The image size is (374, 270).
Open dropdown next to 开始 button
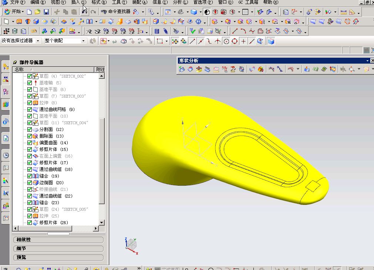[x=23, y=12]
